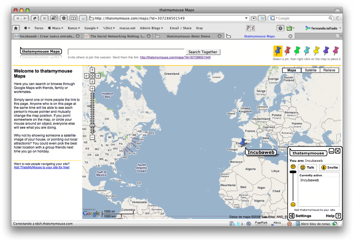Click the monkey face status bar icon
Image resolution: width=354 pixels, height=242 pixels.
[x=289, y=224]
